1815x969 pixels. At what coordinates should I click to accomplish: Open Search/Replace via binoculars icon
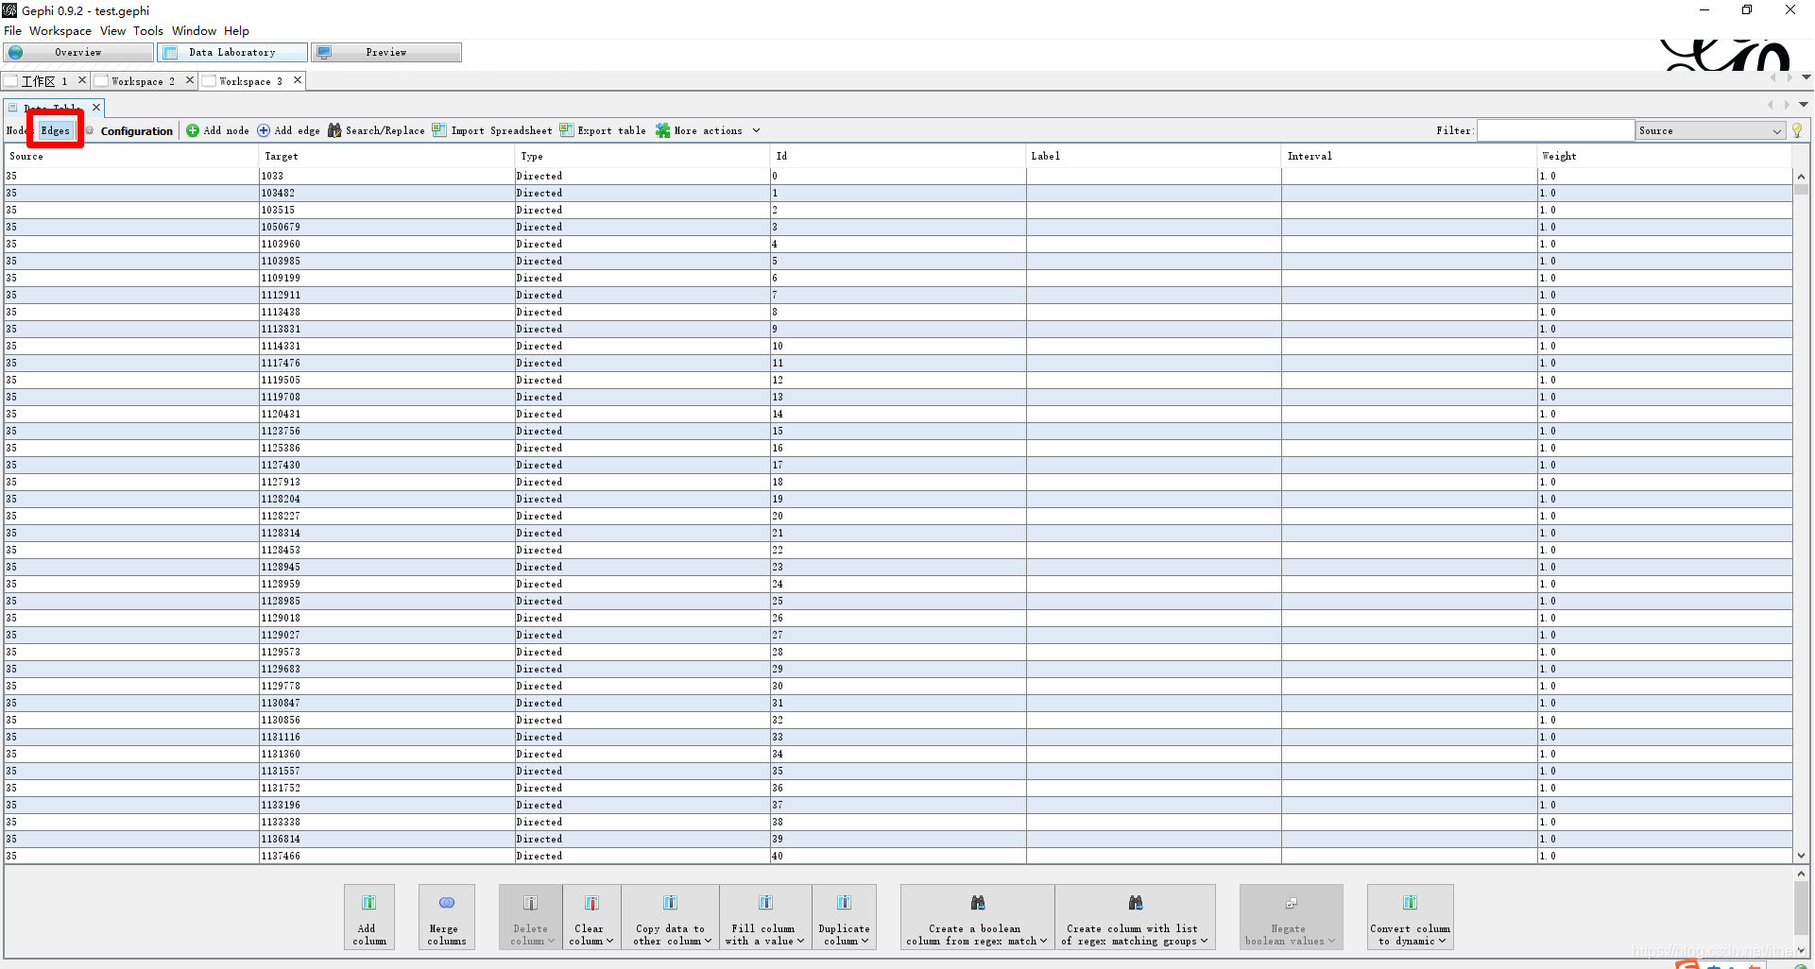point(334,130)
